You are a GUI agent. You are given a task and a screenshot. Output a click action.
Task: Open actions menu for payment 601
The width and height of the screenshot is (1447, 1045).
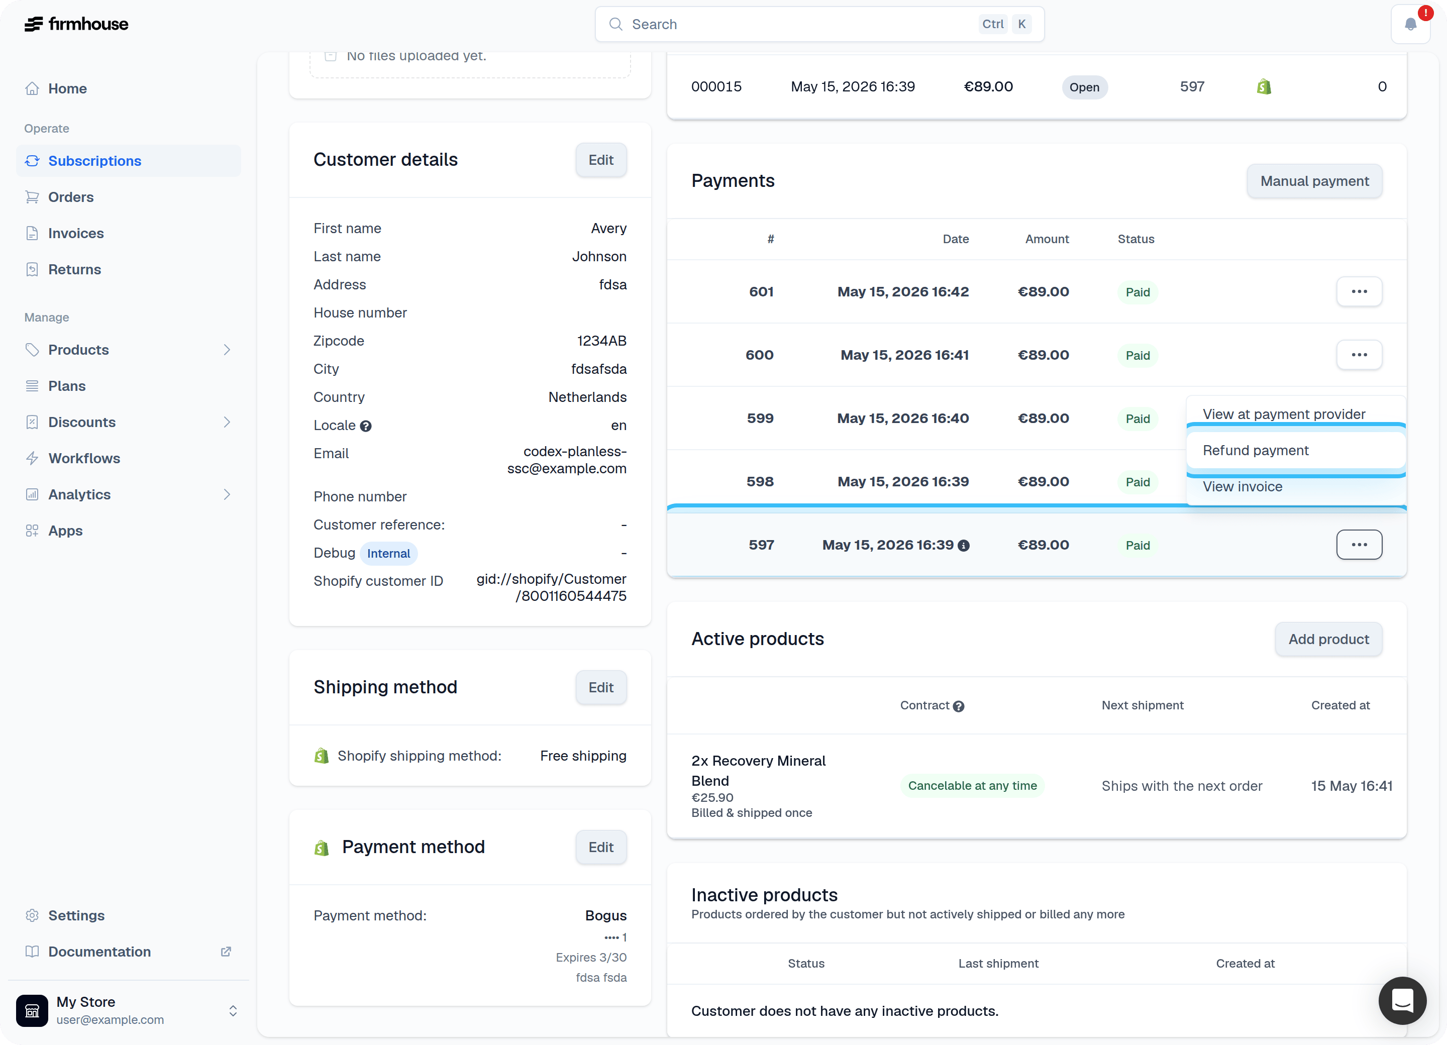[1360, 291]
